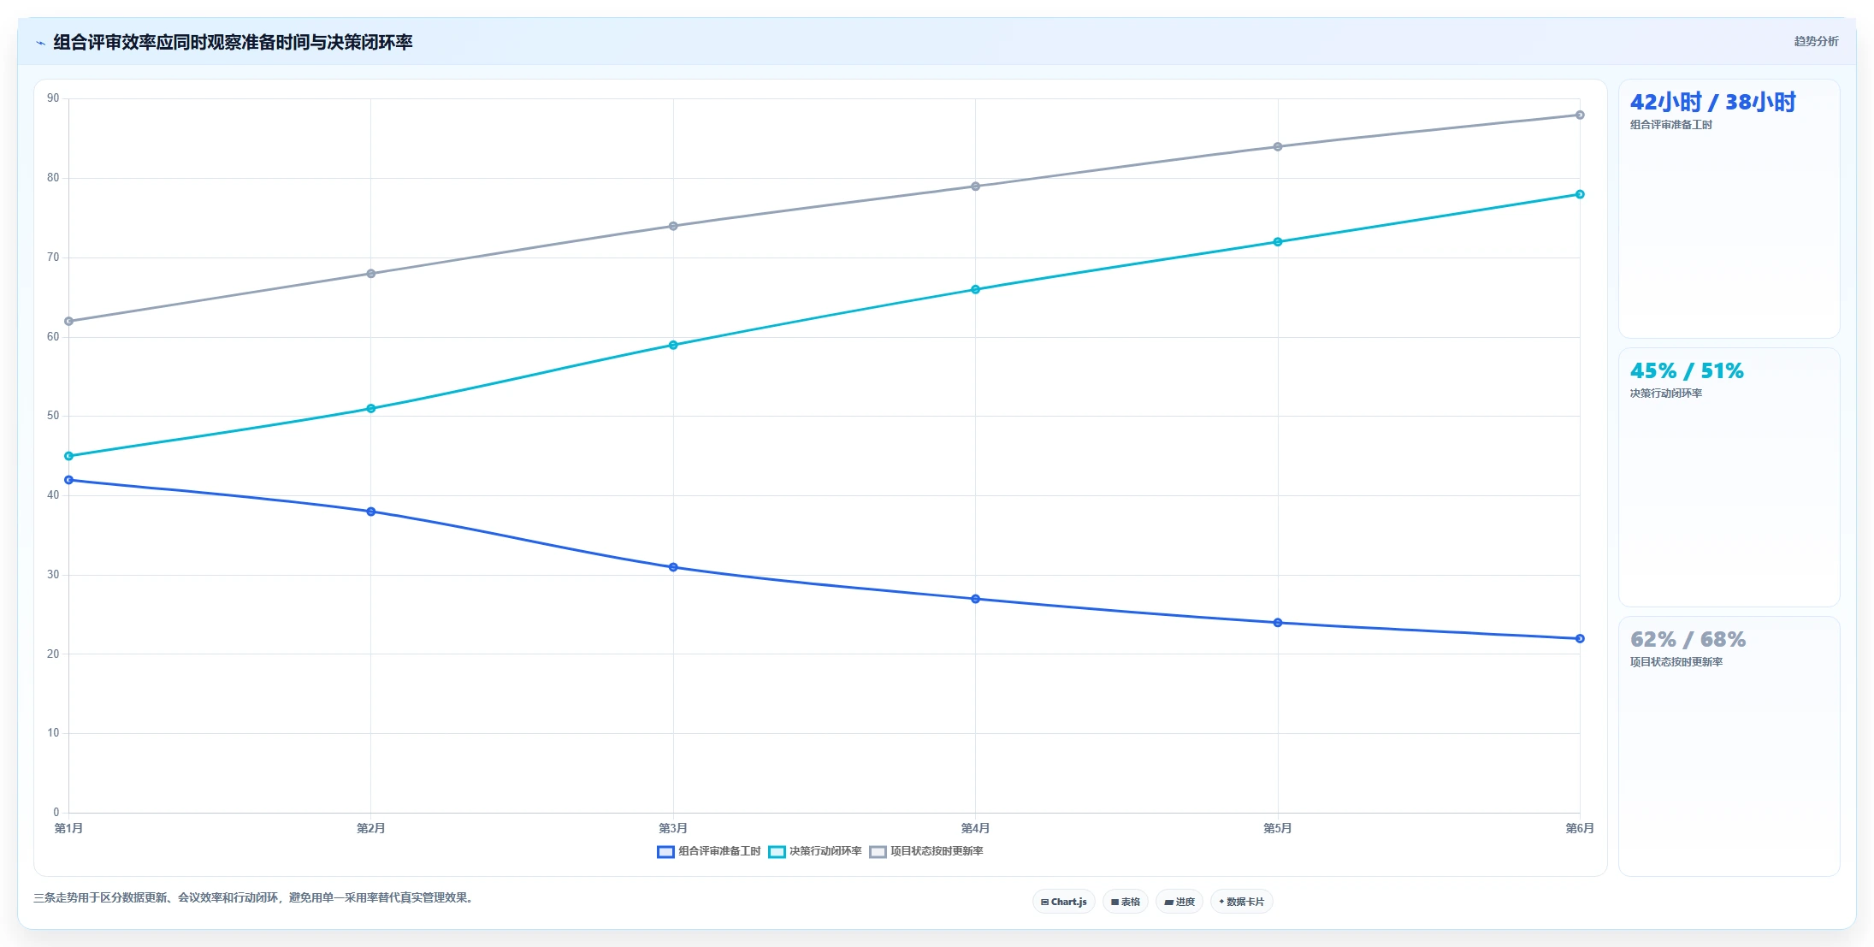Click the 10 y-axis tick label

click(53, 733)
